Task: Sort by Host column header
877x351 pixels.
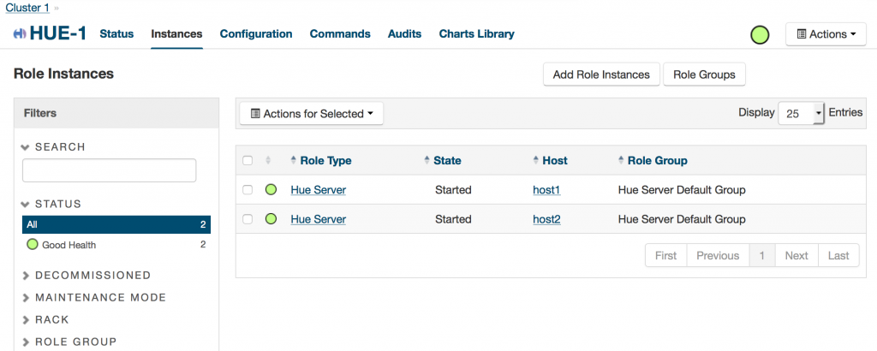Action: (555, 160)
